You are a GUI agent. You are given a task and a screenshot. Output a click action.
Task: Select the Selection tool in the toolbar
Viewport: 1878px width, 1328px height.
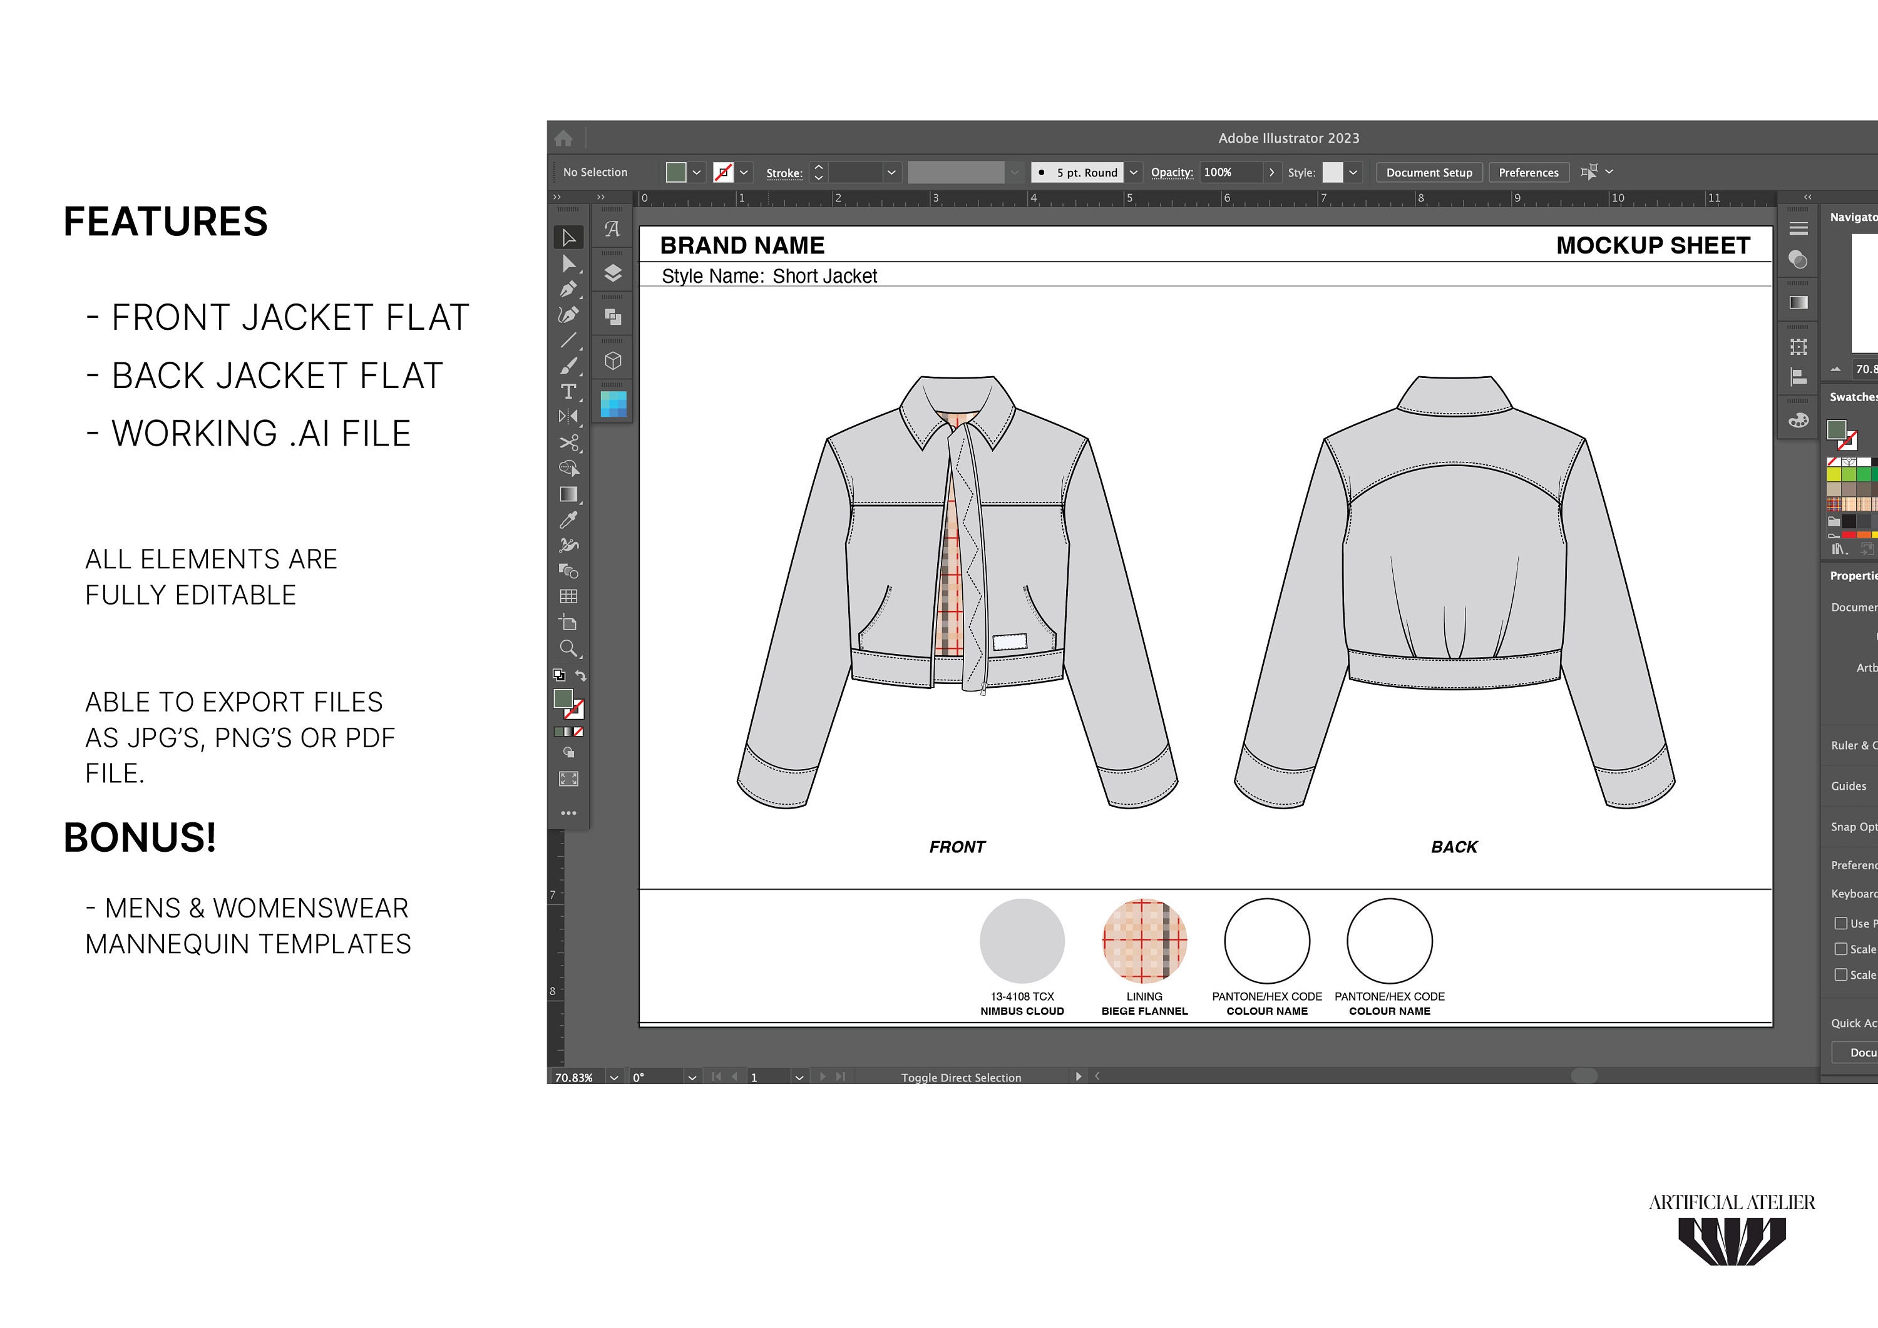[x=570, y=237]
